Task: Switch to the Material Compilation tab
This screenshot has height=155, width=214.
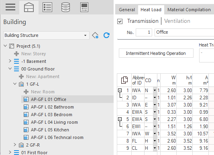Action: (x=189, y=10)
